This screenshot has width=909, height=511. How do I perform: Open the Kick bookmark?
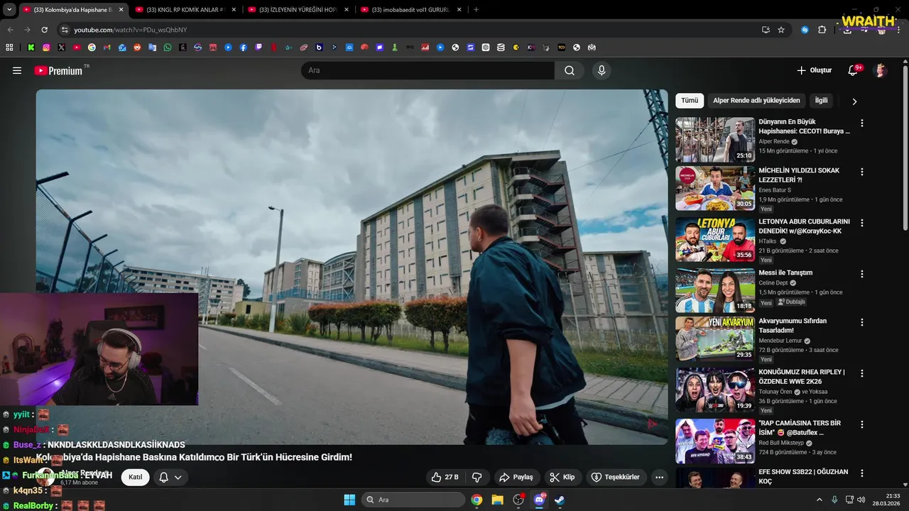pos(31,48)
